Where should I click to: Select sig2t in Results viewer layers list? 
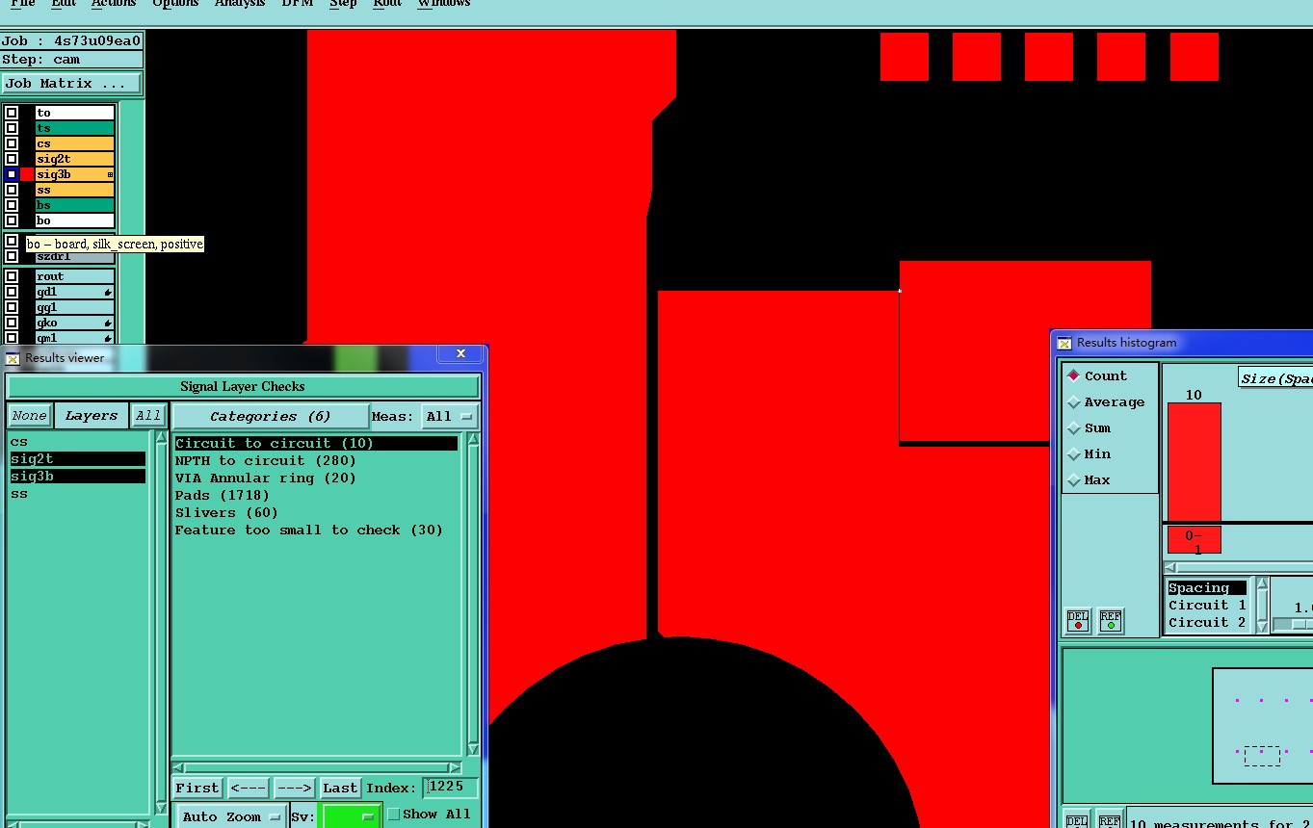pyautogui.click(x=78, y=459)
